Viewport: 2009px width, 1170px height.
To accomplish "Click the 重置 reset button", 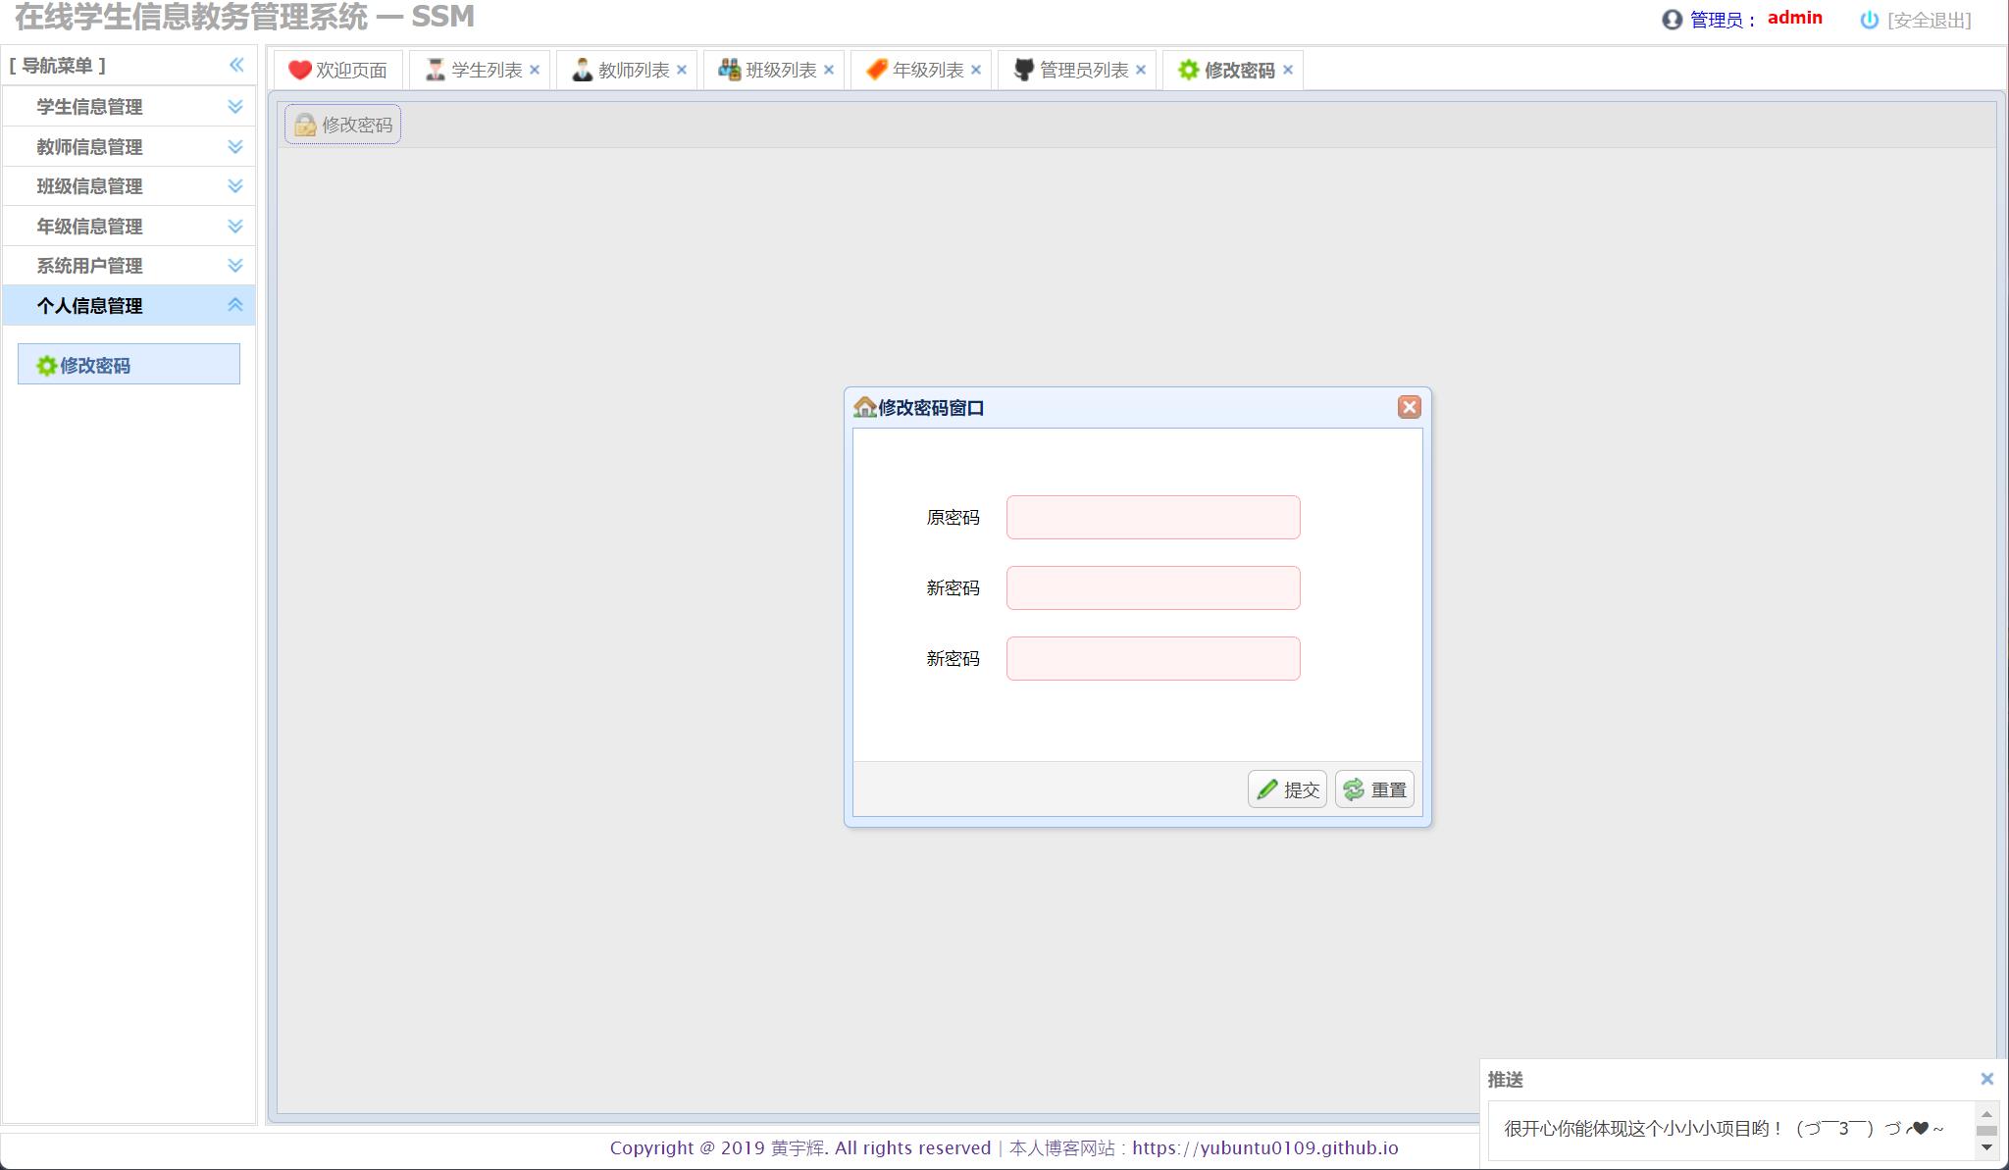I will pos(1374,789).
